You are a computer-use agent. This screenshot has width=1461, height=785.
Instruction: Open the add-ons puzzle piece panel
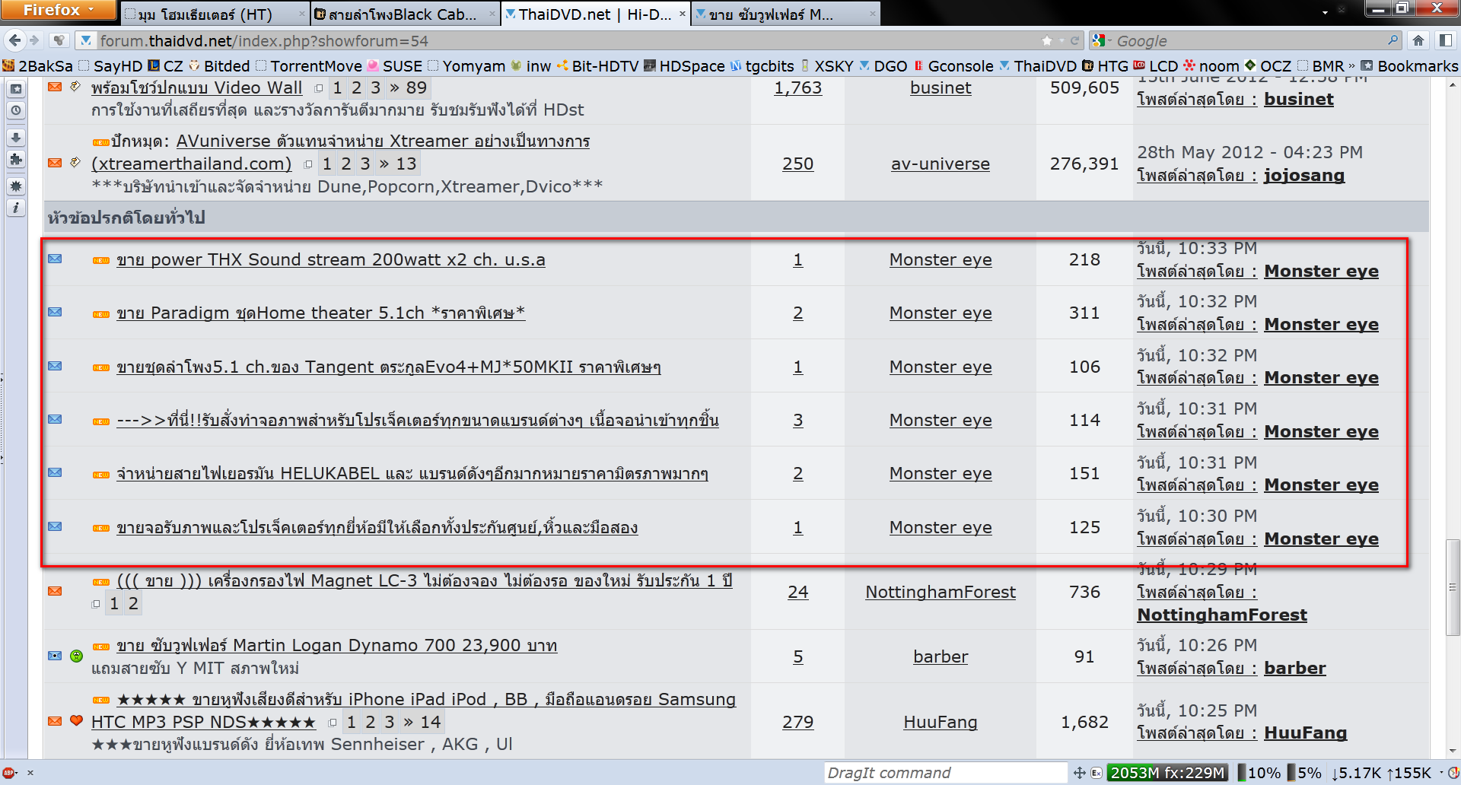[x=15, y=159]
